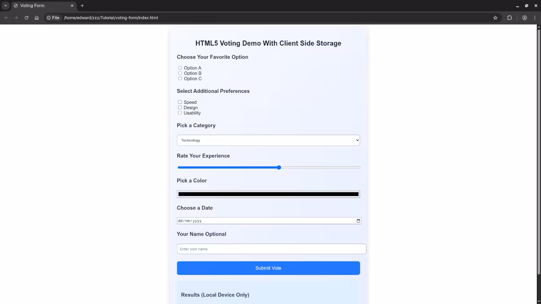Select the Option B radio button
The width and height of the screenshot is (541, 304).
pos(180,73)
